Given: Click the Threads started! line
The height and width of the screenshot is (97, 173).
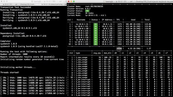Looking at the screenshot, I should pyautogui.click(x=10, y=72).
